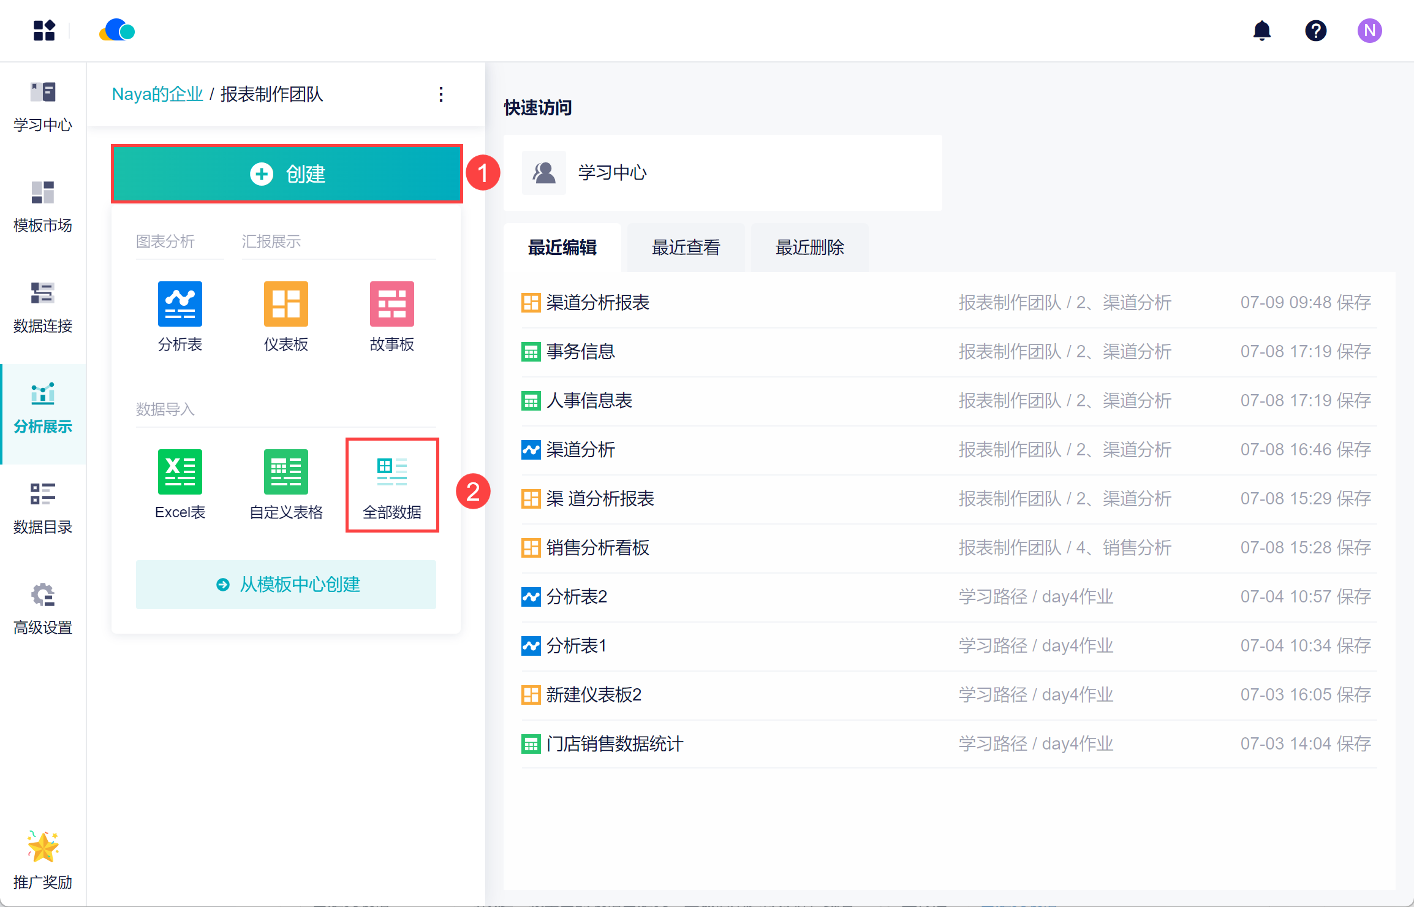This screenshot has height=907, width=1414.
Task: Open the user avatar N menu
Action: point(1369,31)
